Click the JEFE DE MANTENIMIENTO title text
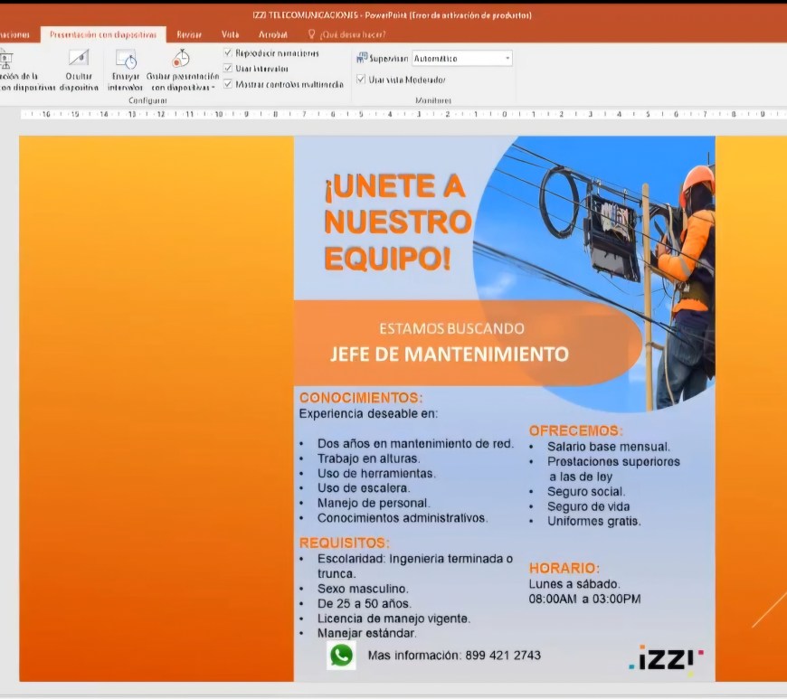The image size is (787, 699). [449, 354]
